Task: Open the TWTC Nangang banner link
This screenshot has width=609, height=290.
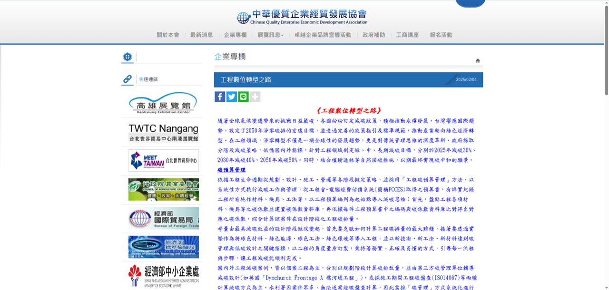Action: [x=163, y=132]
